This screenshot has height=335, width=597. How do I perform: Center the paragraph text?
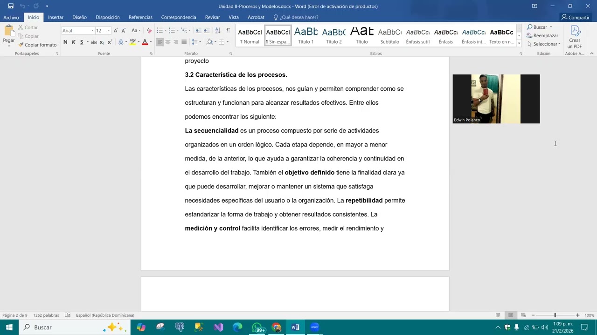coord(168,42)
